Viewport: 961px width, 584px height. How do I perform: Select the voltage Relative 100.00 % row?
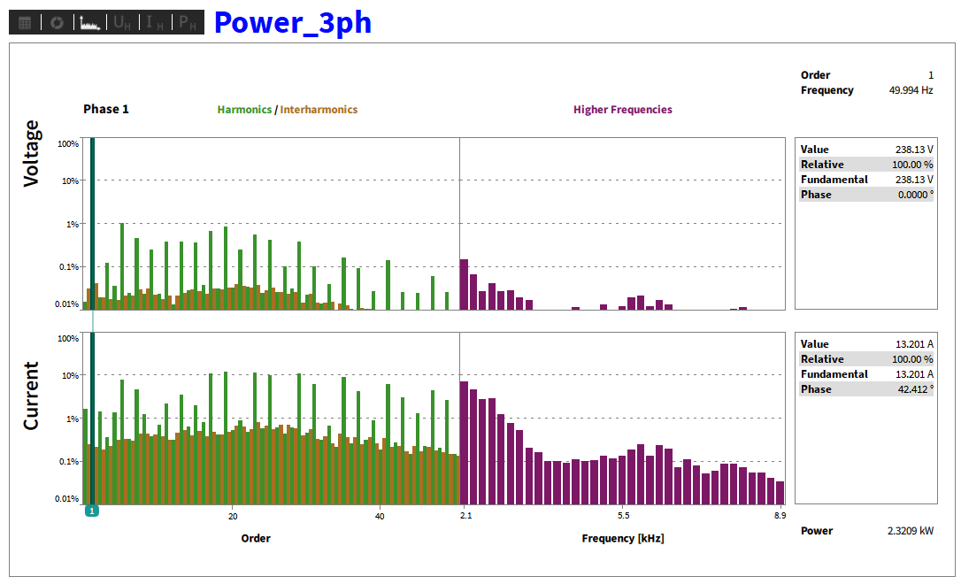(866, 165)
